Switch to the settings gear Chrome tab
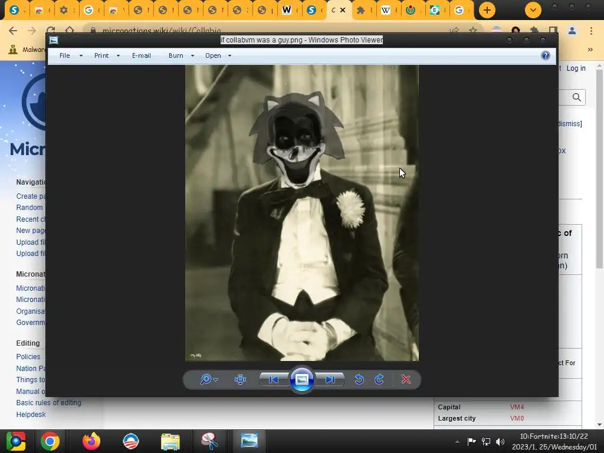 point(66,10)
